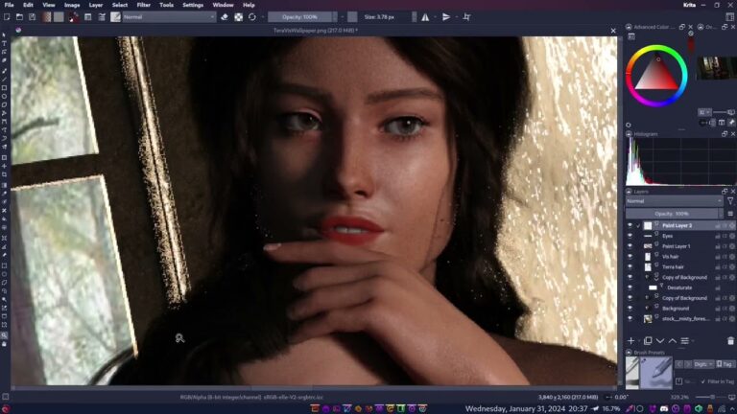Activate the Zoom tool in toolbox

coord(4,335)
